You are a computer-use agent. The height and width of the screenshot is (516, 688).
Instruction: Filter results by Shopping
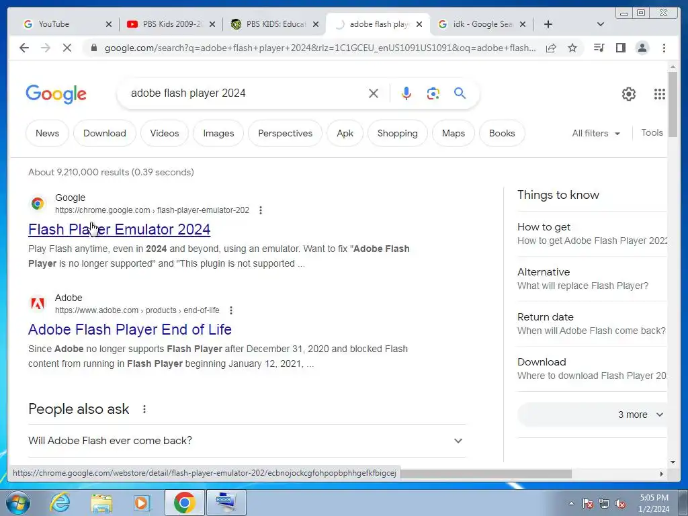tap(398, 134)
